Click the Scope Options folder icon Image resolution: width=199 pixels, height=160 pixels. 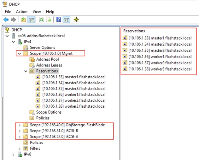32,112
